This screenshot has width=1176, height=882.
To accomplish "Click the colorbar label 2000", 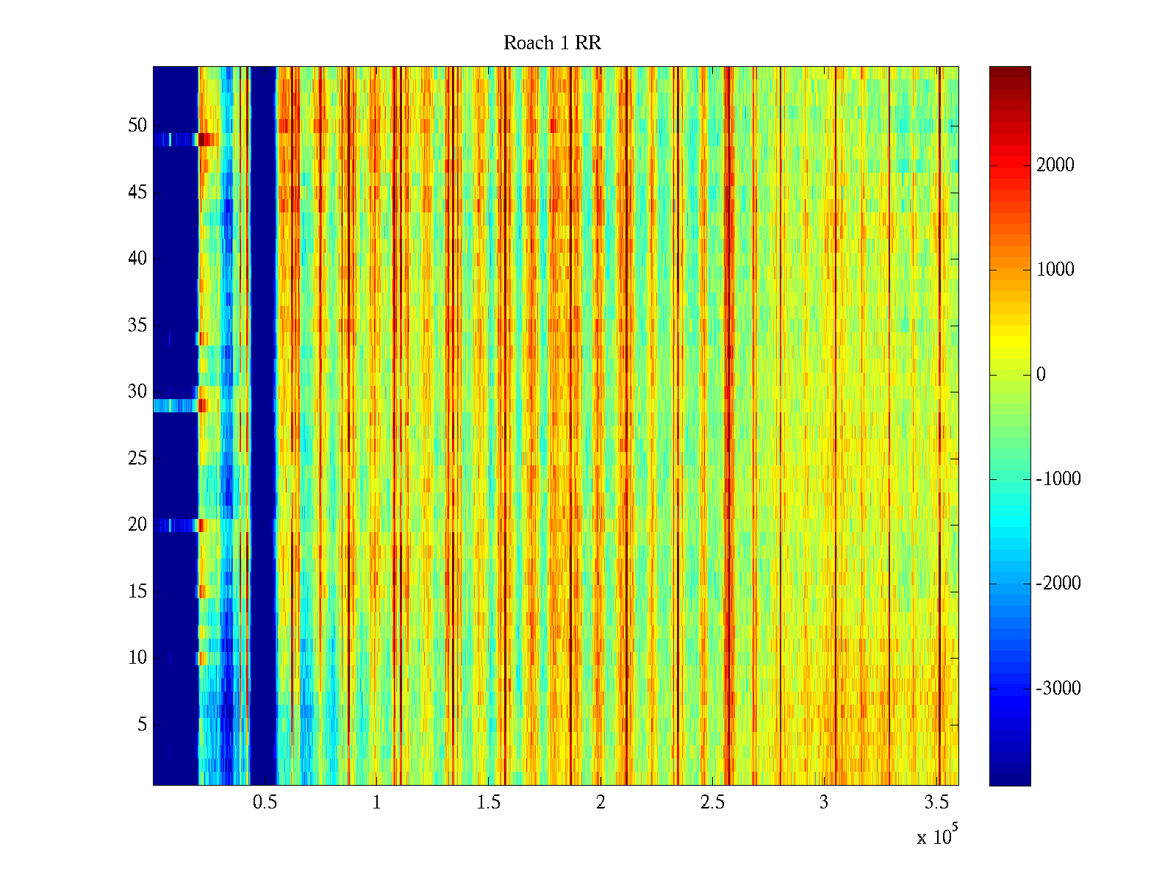I will [1055, 165].
